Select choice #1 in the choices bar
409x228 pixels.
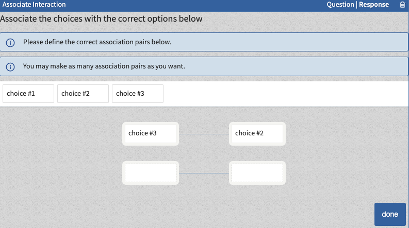tap(28, 94)
